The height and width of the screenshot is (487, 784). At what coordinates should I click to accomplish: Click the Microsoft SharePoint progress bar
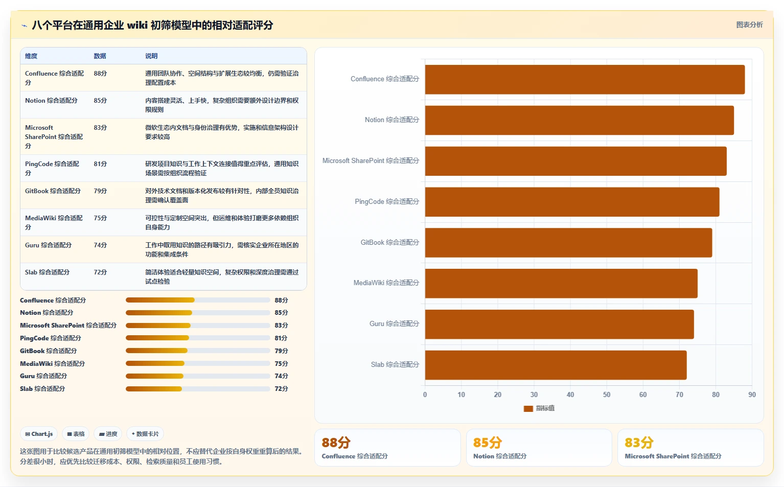pos(198,326)
